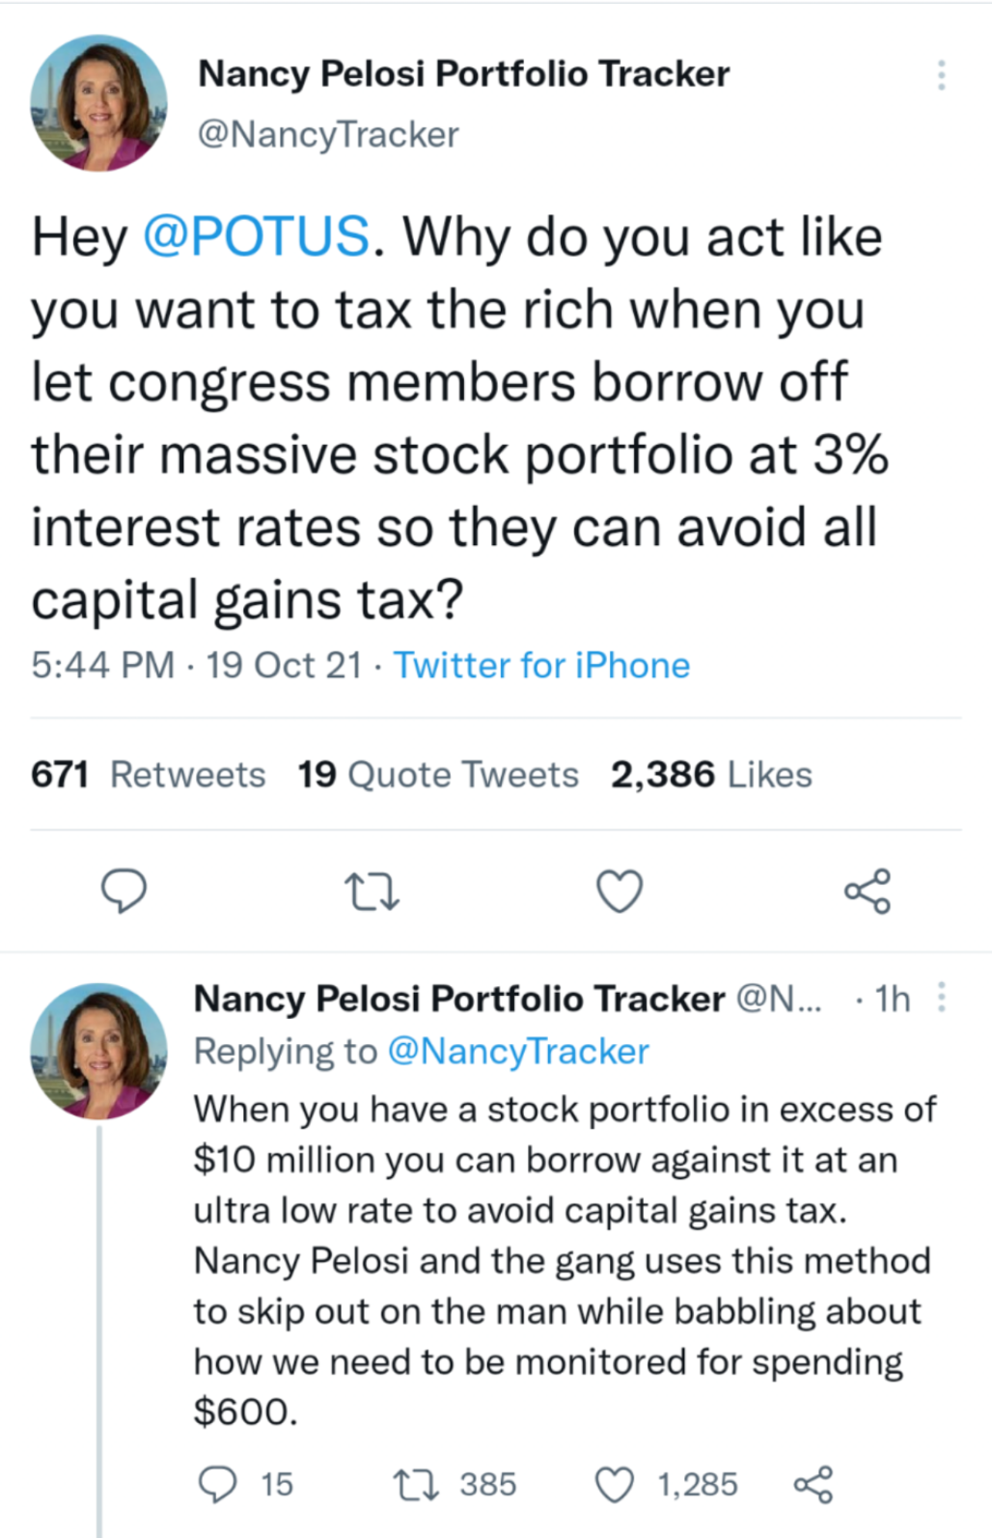Screen dimensions: 992x1538
Task: Open three-dot menu on the reply tweet
Action: tap(942, 997)
